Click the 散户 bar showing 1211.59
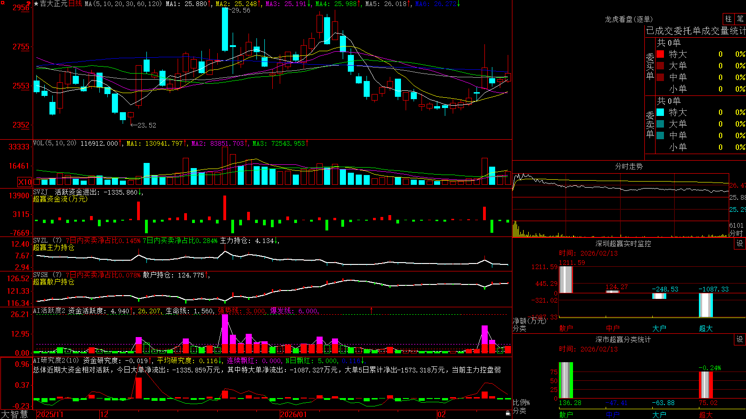 (x=566, y=279)
